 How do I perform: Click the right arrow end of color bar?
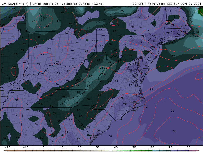point(198,151)
